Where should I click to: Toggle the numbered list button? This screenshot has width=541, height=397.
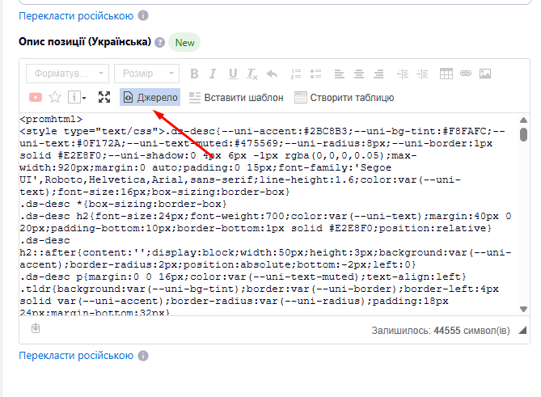(x=295, y=74)
